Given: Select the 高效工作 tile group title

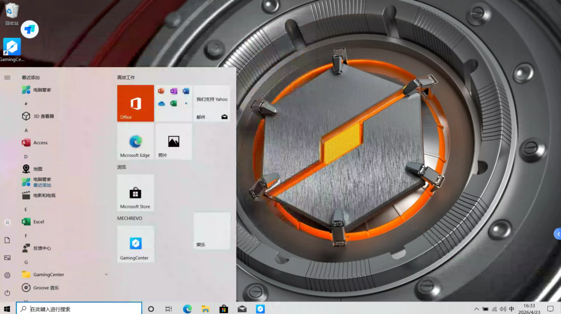Looking at the screenshot, I should click(126, 78).
